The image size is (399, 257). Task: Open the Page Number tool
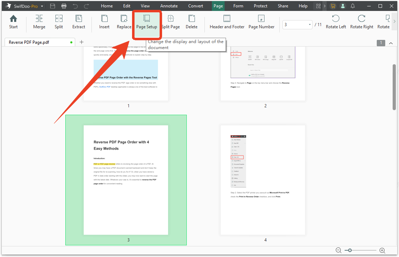pyautogui.click(x=261, y=22)
